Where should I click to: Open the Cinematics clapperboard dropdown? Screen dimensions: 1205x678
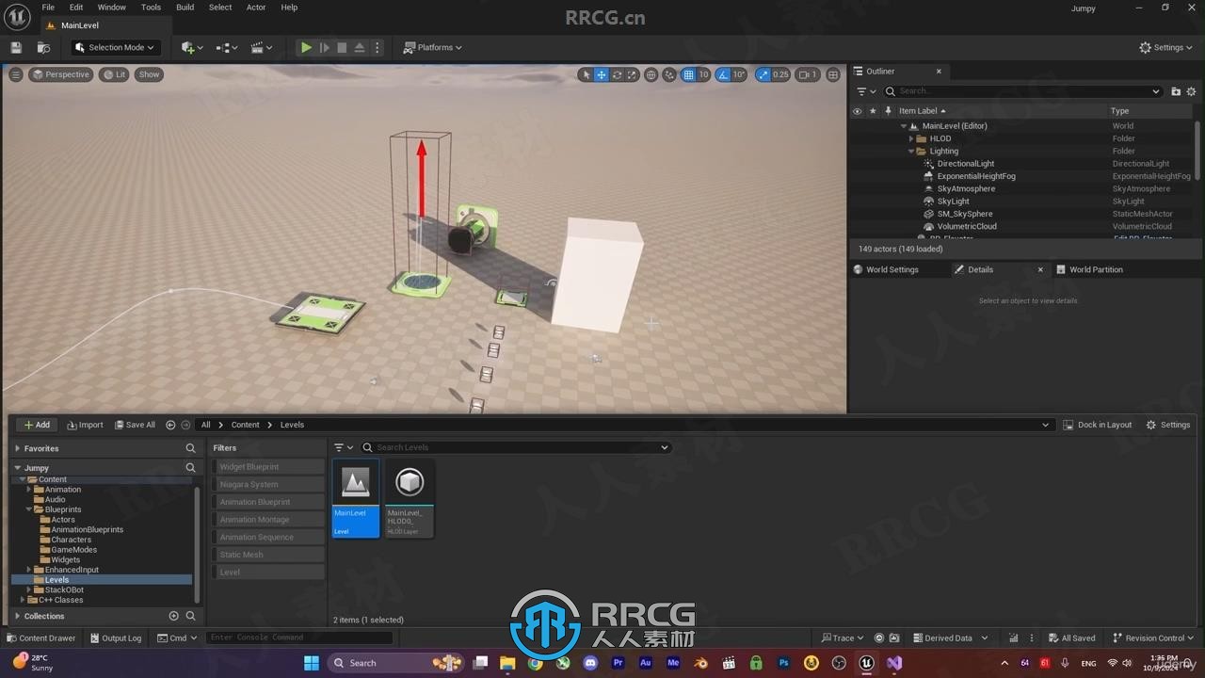pyautogui.click(x=262, y=47)
